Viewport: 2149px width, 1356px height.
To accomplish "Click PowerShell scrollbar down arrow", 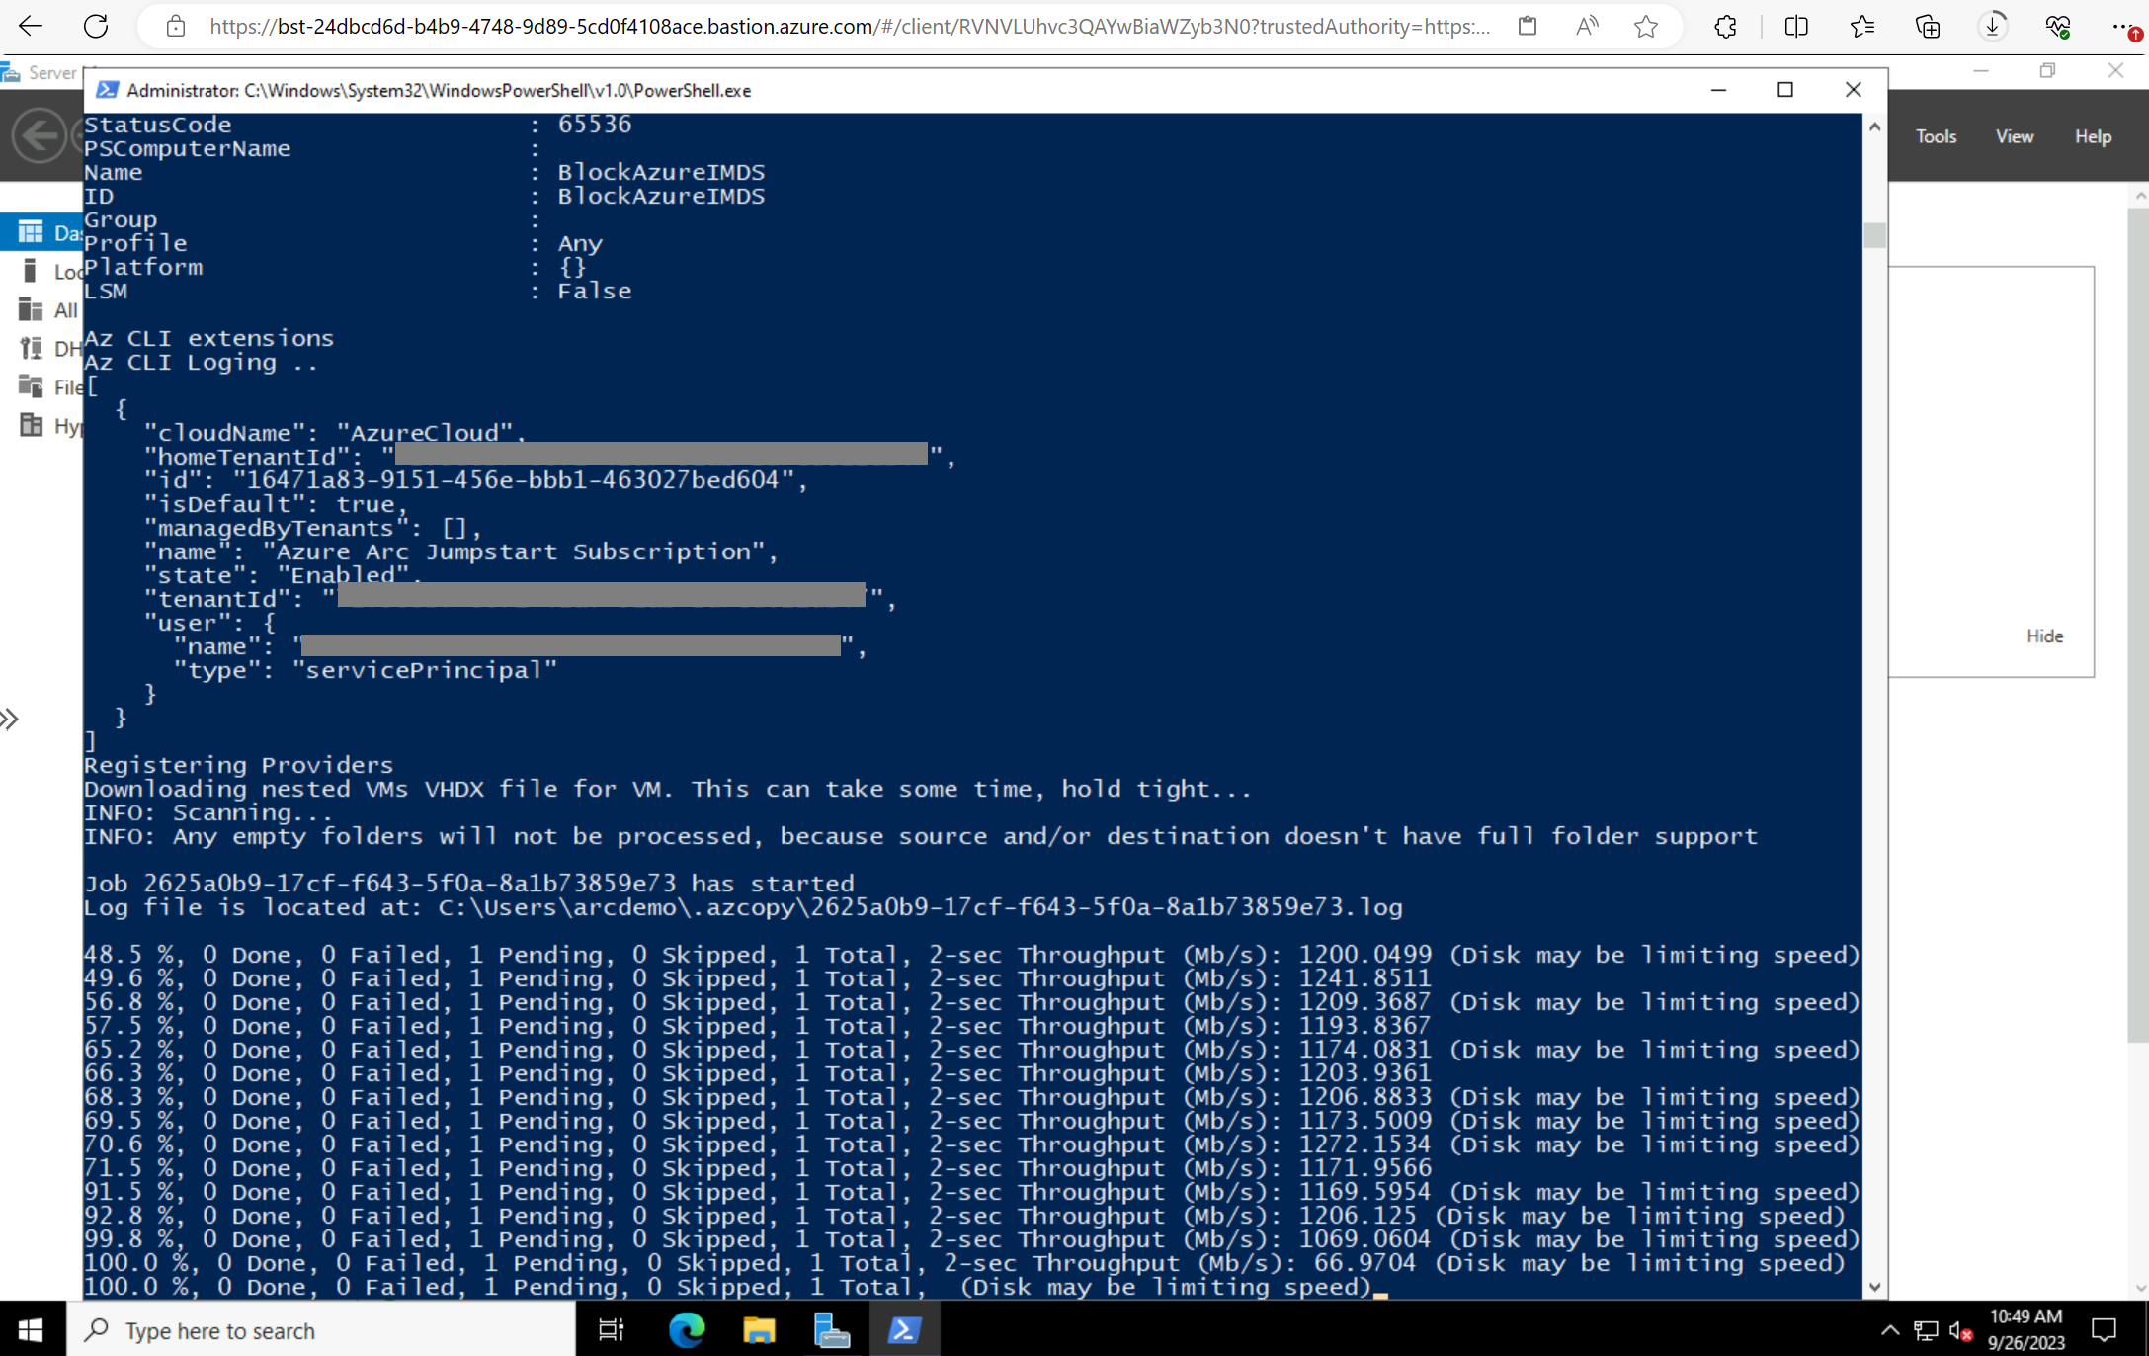I will [x=1874, y=1287].
